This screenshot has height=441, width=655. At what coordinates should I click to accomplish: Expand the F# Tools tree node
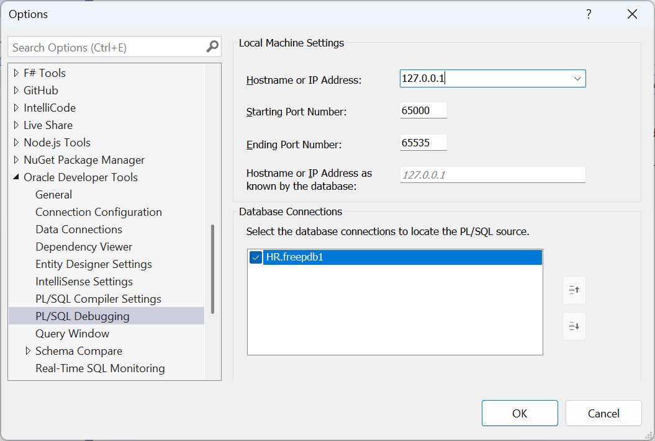tap(15, 73)
